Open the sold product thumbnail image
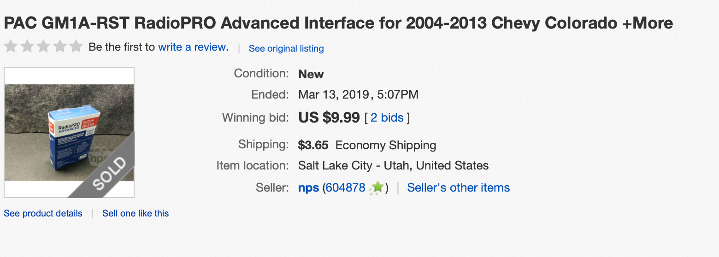The height and width of the screenshot is (257, 719). 69,133
